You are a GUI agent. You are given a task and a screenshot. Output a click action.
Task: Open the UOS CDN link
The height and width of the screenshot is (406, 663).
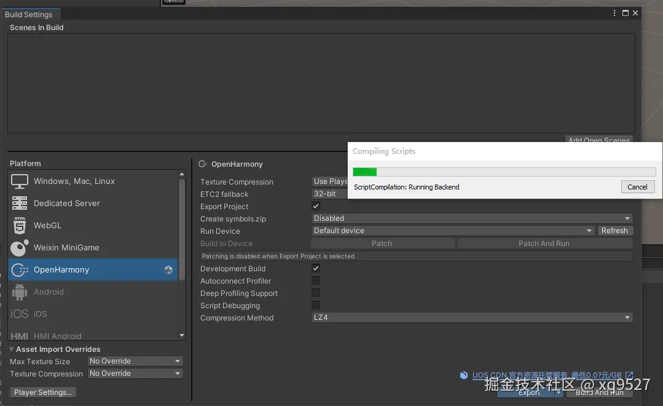point(547,375)
